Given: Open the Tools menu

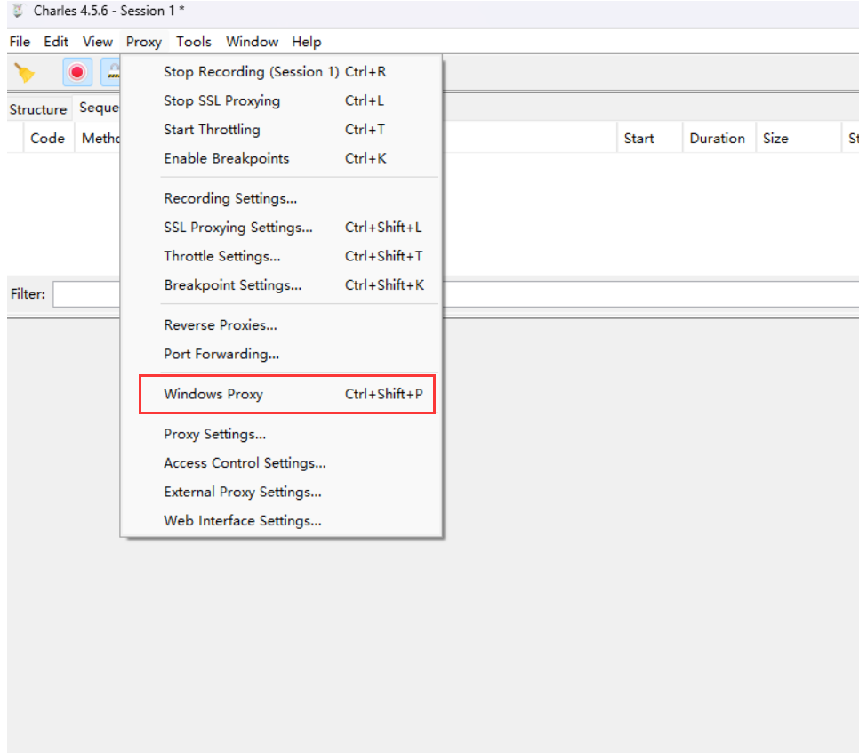Looking at the screenshot, I should pyautogui.click(x=193, y=42).
